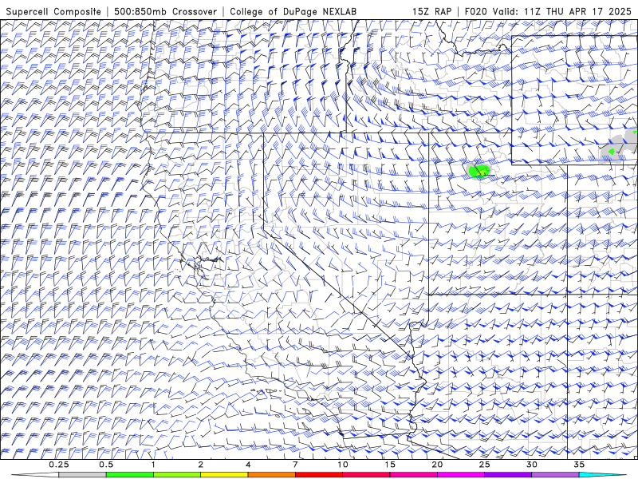
Task: Click the '30' colorbar label
Action: click(x=532, y=465)
